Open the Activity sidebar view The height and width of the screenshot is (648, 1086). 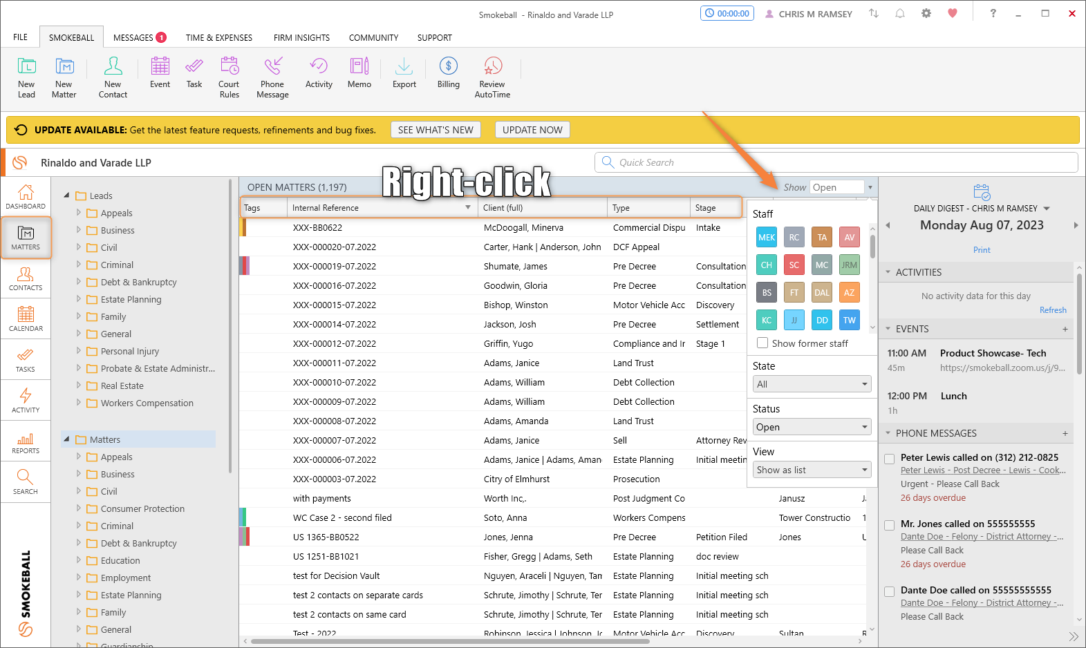(x=26, y=401)
